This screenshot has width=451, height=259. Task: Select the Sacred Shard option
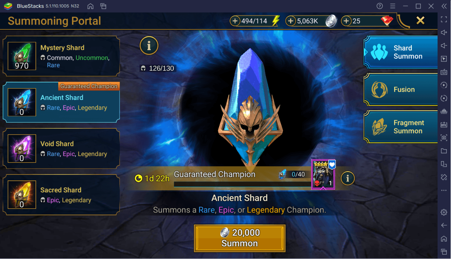click(x=61, y=195)
